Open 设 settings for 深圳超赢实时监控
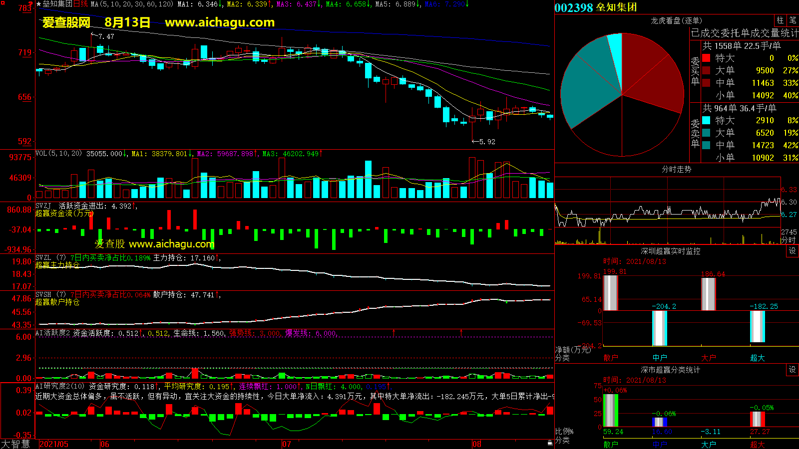799x449 pixels. 793,251
